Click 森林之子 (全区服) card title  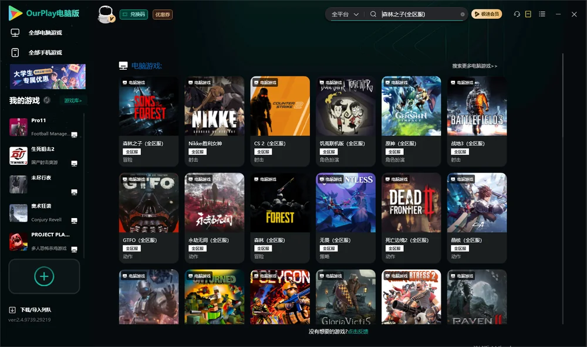pyautogui.click(x=143, y=143)
